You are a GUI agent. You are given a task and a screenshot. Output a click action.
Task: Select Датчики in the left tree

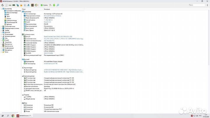click(9, 24)
